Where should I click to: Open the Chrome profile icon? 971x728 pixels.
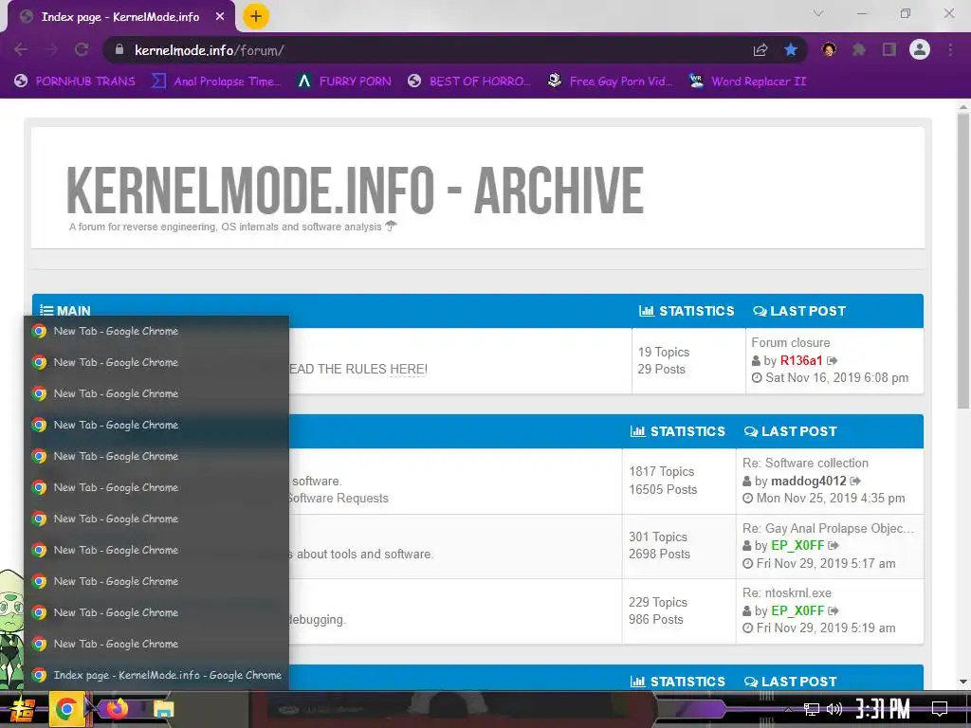click(920, 50)
